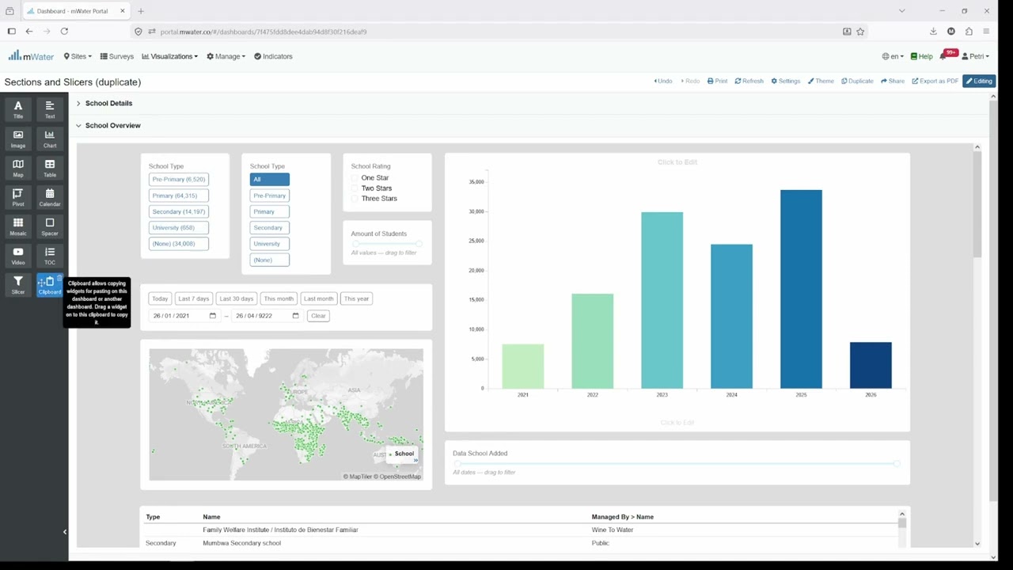Viewport: 1013px width, 570px height.
Task: Select the Map widget tool
Action: click(17, 168)
